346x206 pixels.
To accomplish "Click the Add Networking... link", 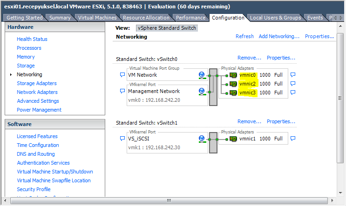I will click(279, 36).
